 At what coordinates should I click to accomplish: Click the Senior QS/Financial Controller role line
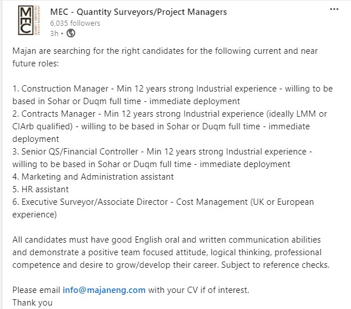coord(162,158)
